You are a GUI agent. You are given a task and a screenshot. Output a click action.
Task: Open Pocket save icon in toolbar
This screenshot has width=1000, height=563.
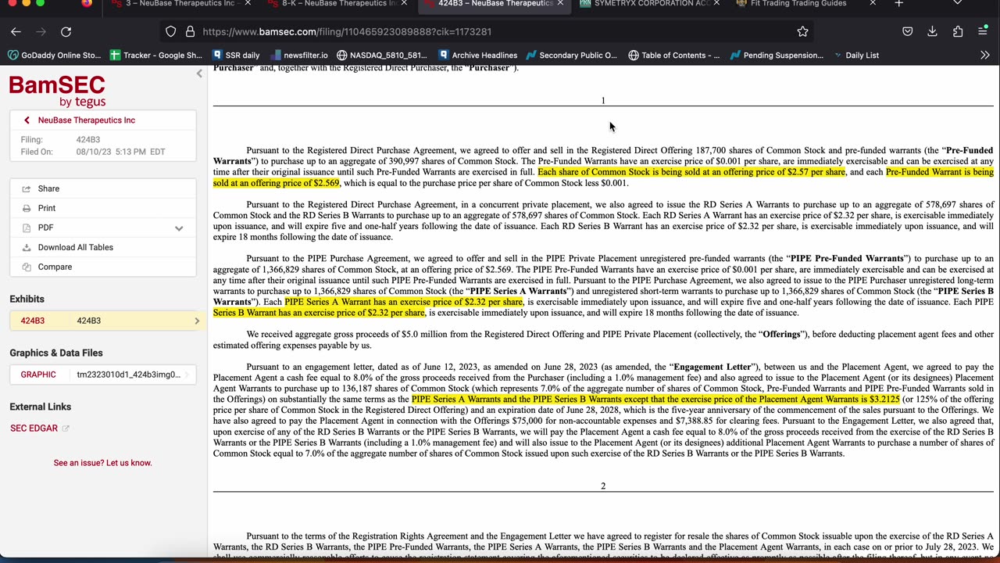(x=907, y=31)
